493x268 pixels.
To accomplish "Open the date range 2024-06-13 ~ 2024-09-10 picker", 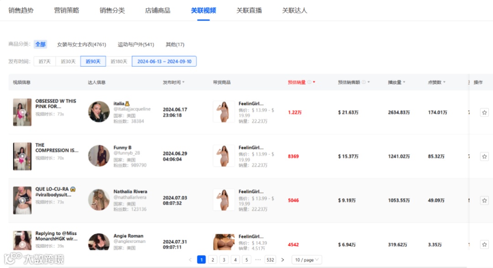I will click(164, 61).
